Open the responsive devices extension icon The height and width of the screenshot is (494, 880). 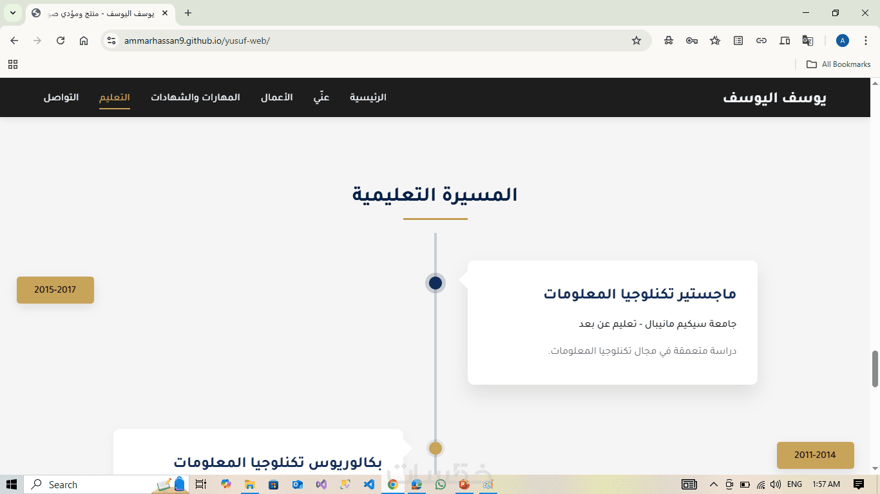tap(785, 41)
